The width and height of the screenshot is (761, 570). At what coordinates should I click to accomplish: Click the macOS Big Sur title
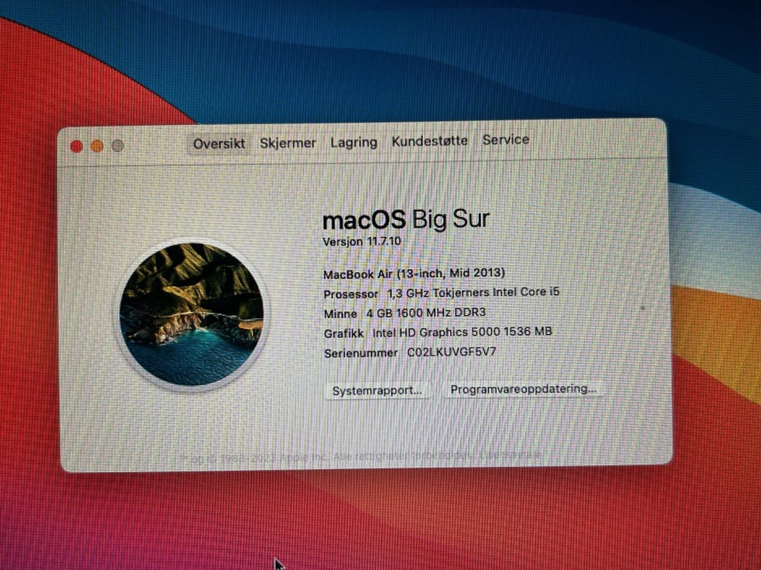click(406, 219)
